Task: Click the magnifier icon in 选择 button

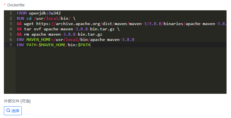Action: point(9,111)
